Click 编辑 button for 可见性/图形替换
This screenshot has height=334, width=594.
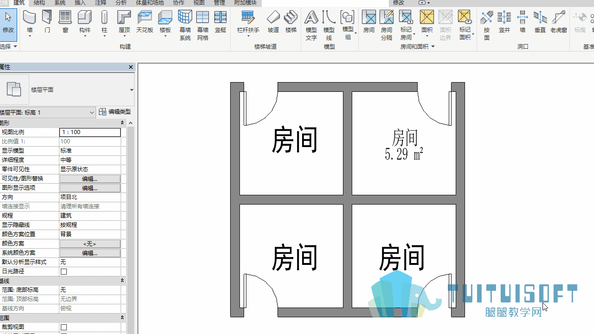[90, 179]
